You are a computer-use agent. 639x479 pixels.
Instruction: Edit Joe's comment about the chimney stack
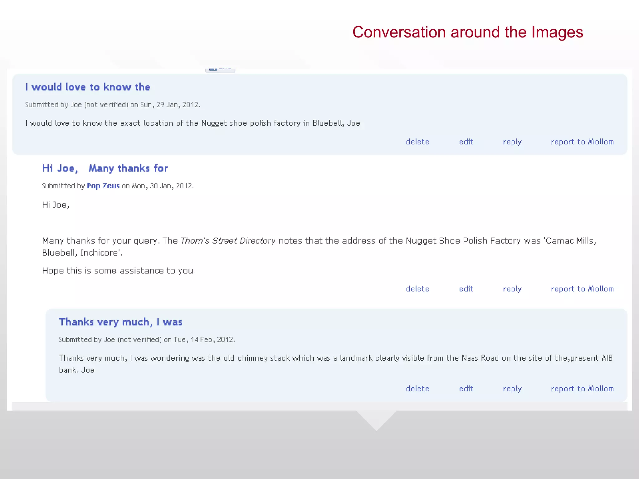click(466, 389)
